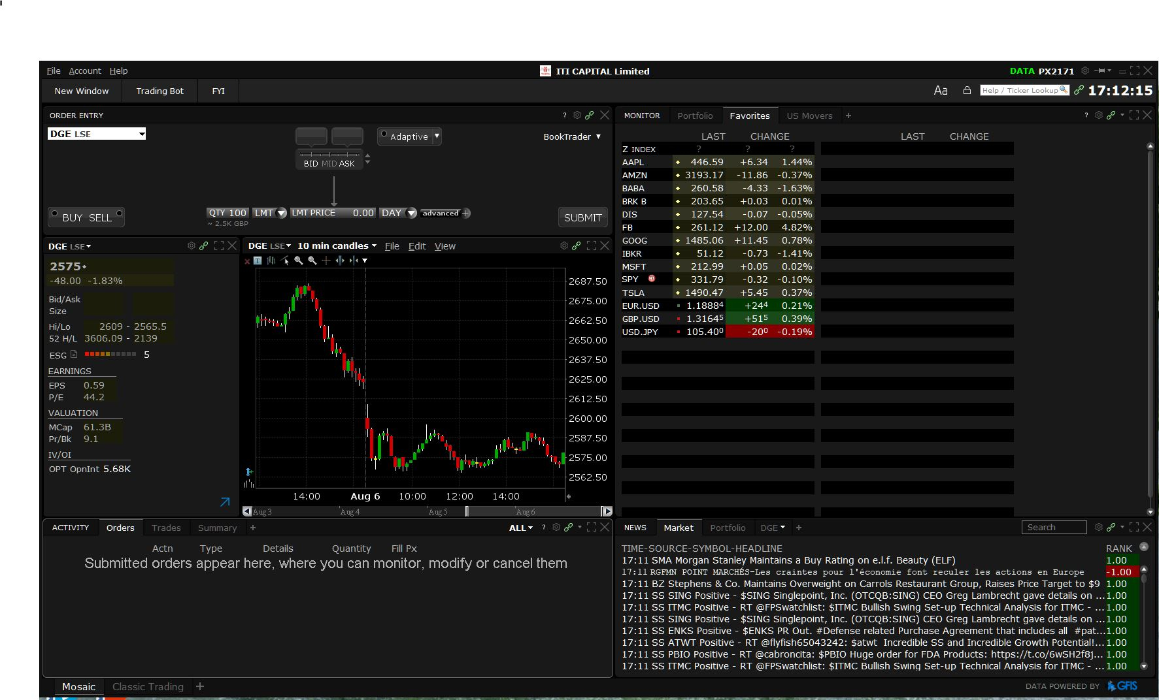The height and width of the screenshot is (700, 1159).
Task: Open News panel settings gear icon
Action: pos(1099,527)
